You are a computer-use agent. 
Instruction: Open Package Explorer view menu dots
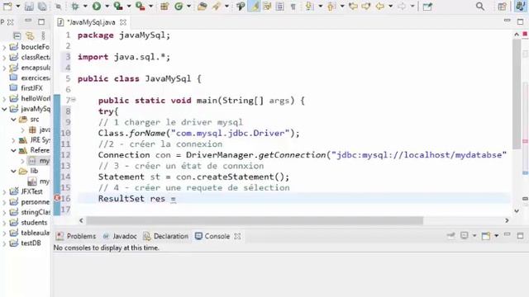tap(43, 35)
